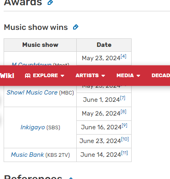
Task: Open reference 11 next to June 14, 2024
Action: pyautogui.click(x=124, y=153)
